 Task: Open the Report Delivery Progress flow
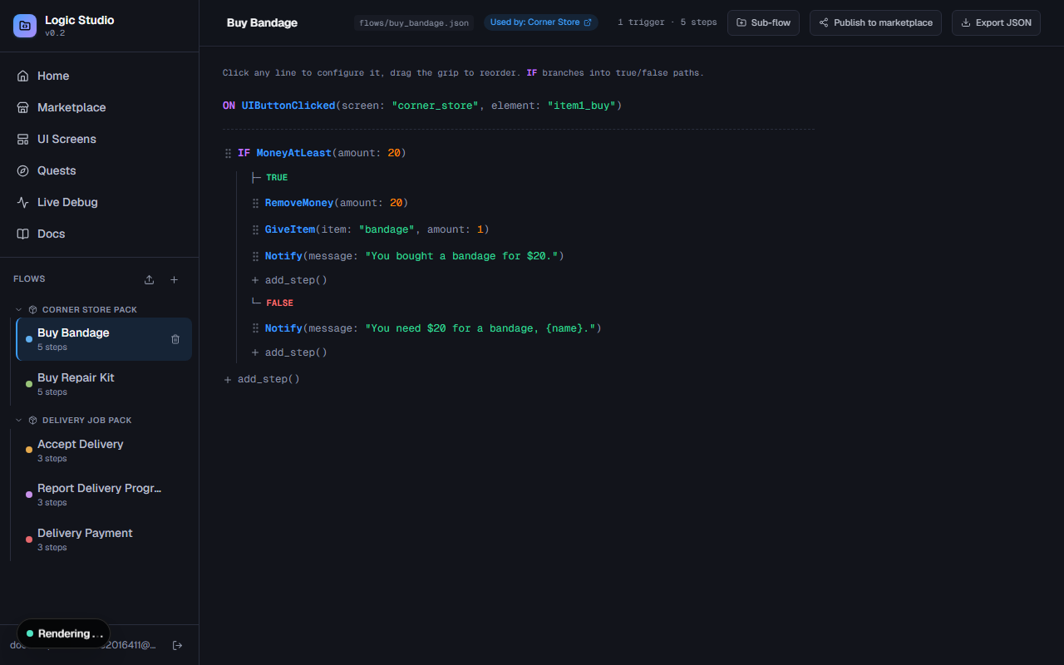(104, 495)
